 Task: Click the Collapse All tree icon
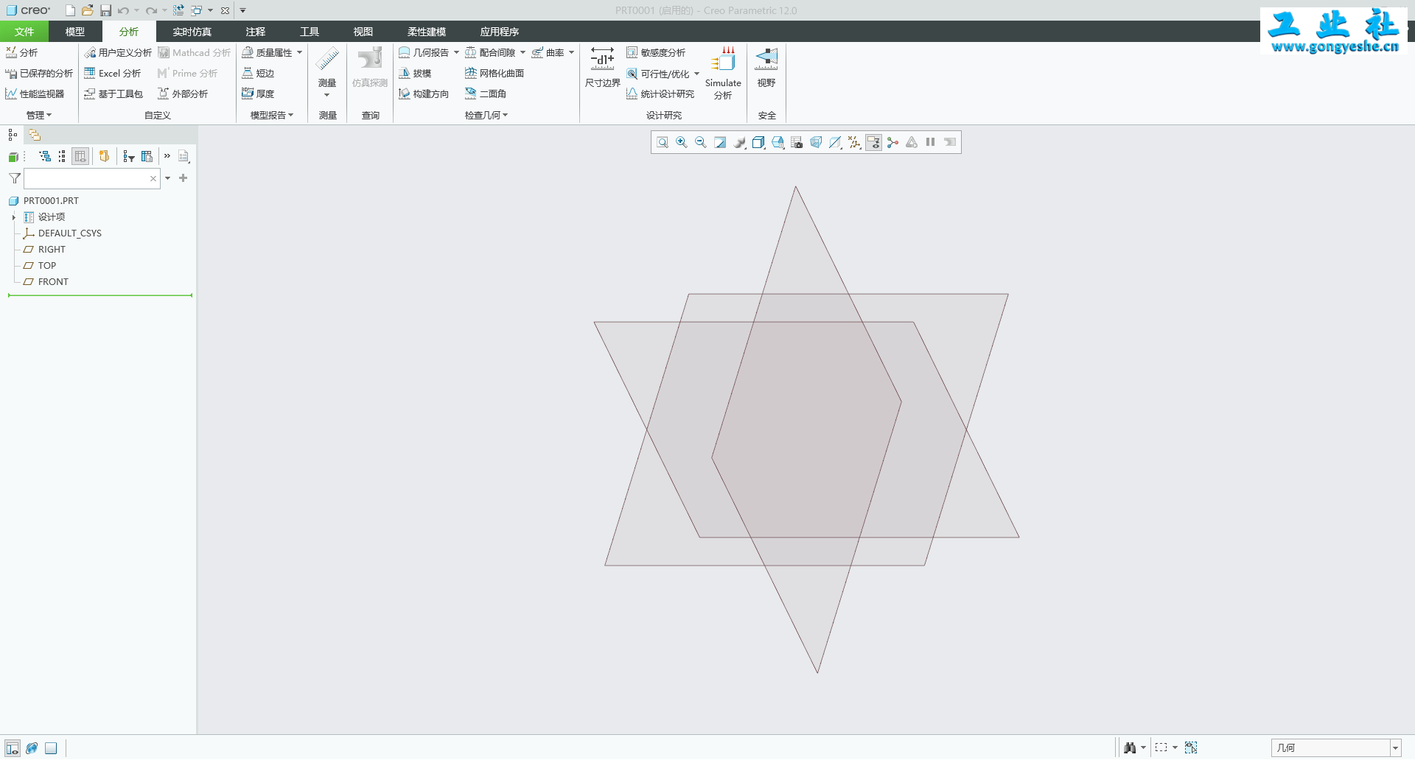pyautogui.click(x=62, y=156)
